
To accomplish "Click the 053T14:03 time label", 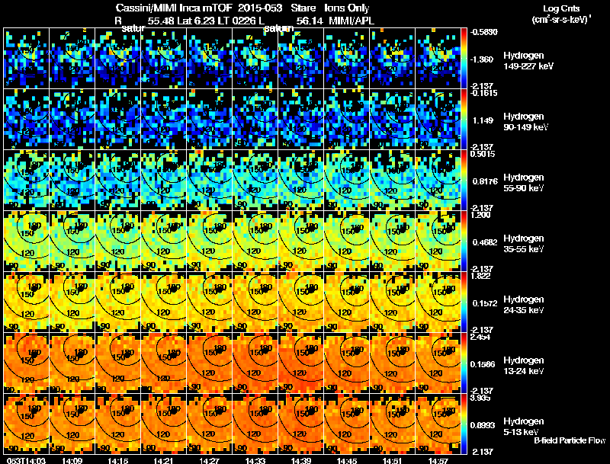I will (27, 461).
